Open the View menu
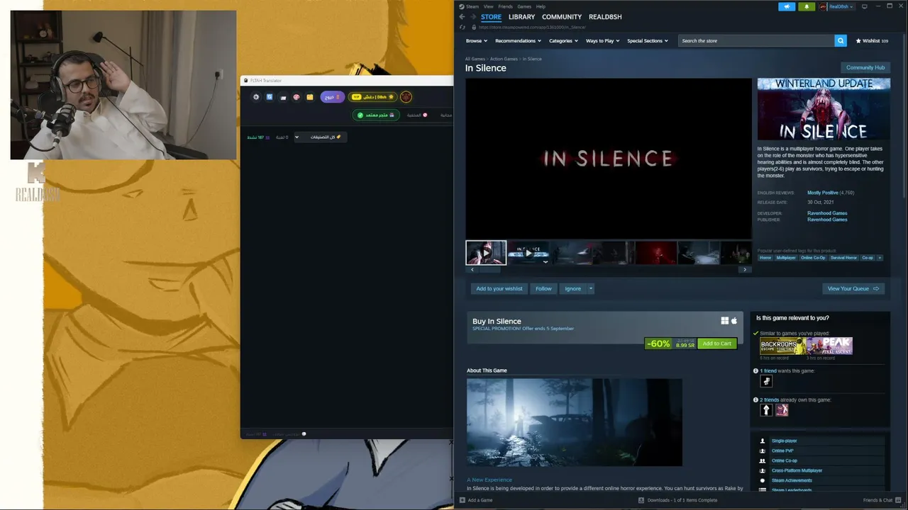 pyautogui.click(x=488, y=6)
